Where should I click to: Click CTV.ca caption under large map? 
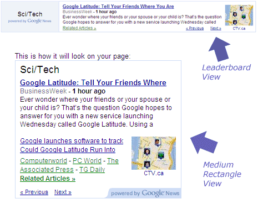click(154, 173)
